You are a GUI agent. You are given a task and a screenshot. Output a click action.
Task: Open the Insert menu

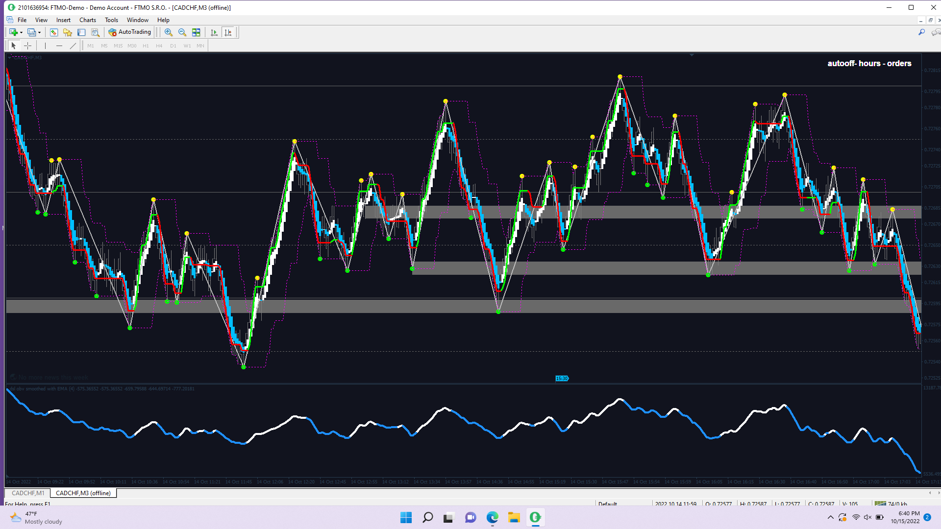point(63,20)
